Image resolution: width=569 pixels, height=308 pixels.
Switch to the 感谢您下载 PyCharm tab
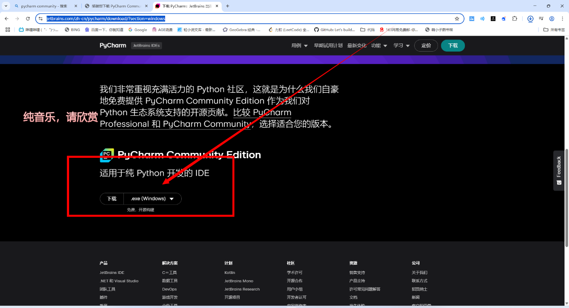pos(117,6)
